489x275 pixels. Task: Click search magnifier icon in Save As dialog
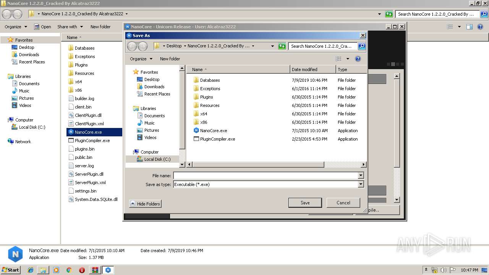point(361,46)
